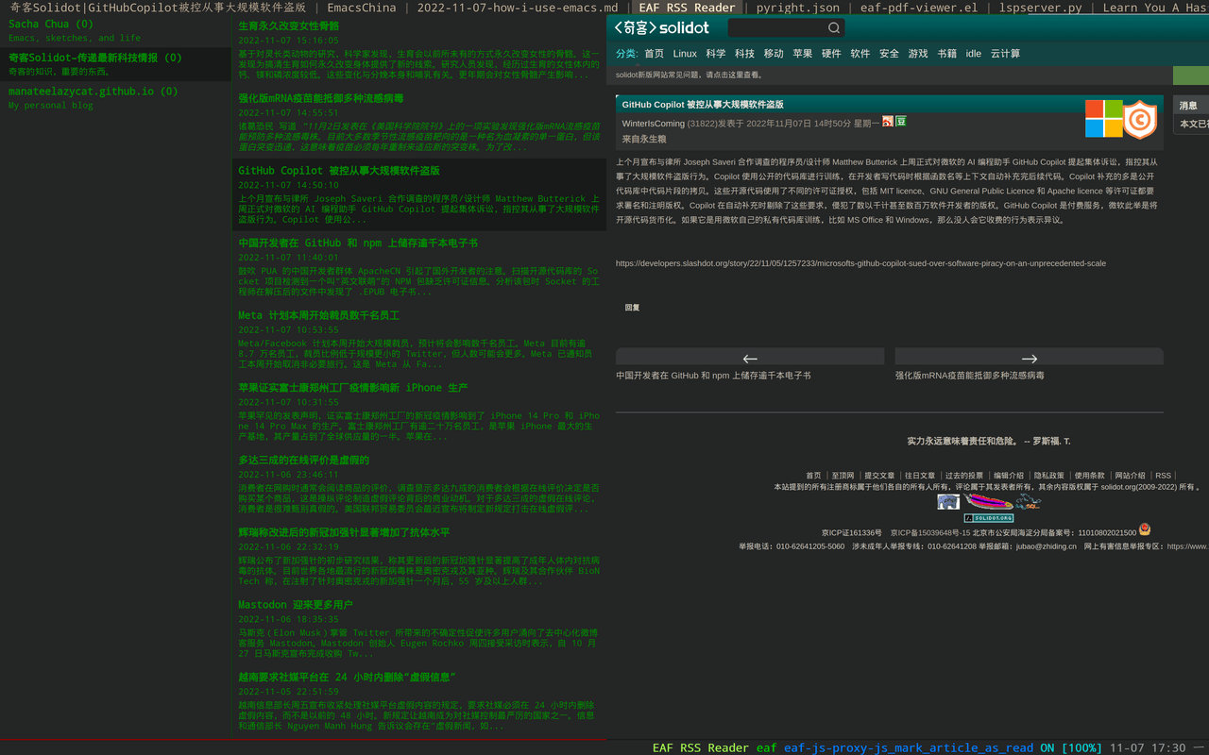Image resolution: width=1209 pixels, height=755 pixels.
Task: Open the pyright.json tab
Action: (797, 8)
